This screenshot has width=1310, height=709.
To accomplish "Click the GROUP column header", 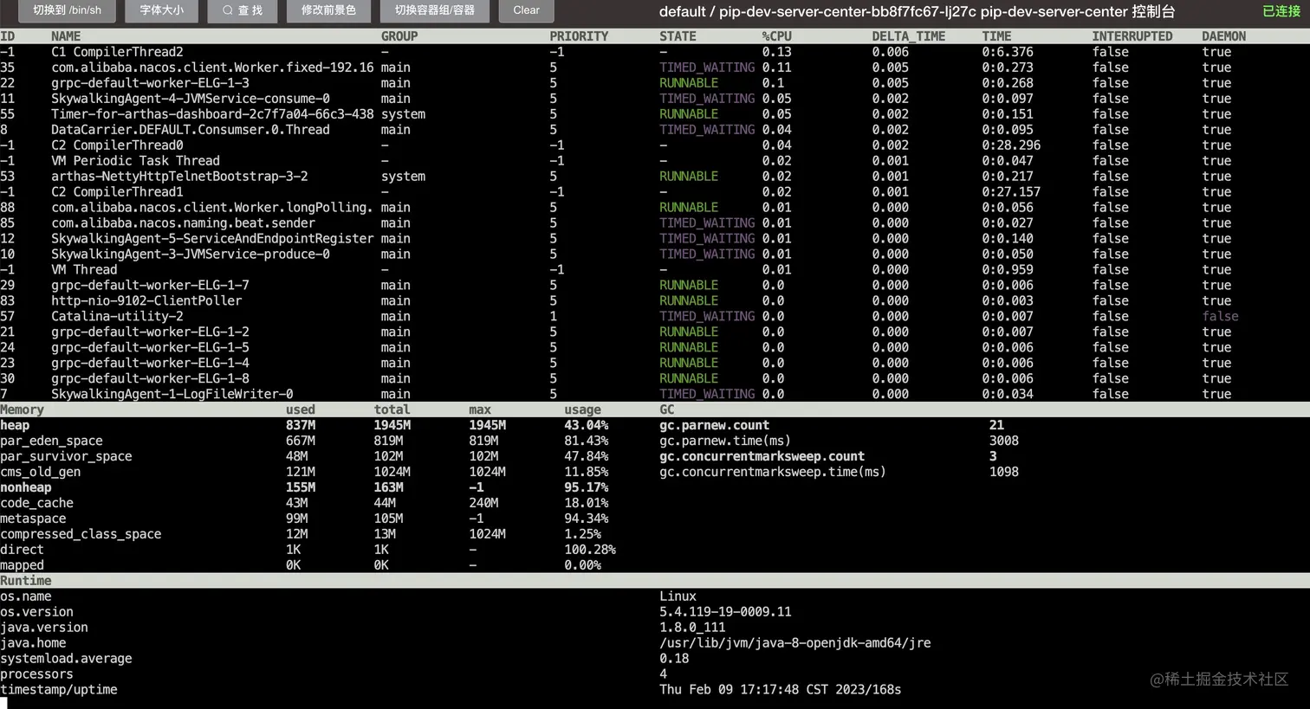I will point(399,36).
